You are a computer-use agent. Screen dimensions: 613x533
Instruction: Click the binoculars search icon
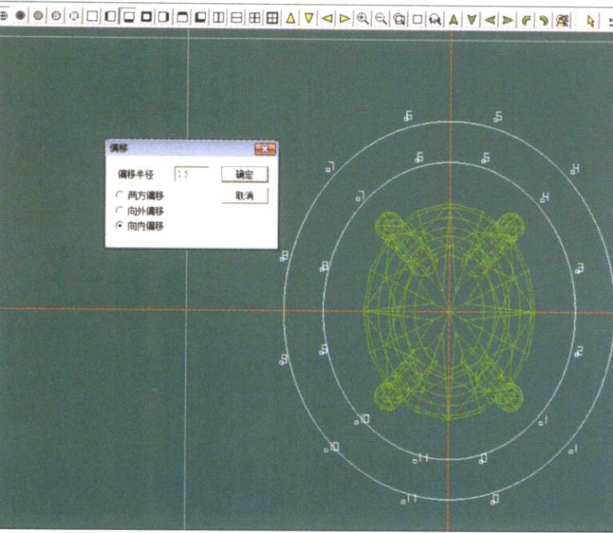435,19
